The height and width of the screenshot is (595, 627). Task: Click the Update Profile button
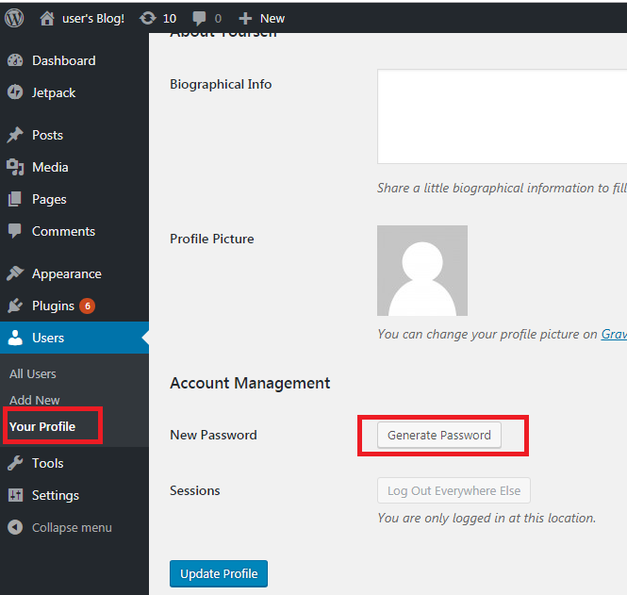[219, 574]
